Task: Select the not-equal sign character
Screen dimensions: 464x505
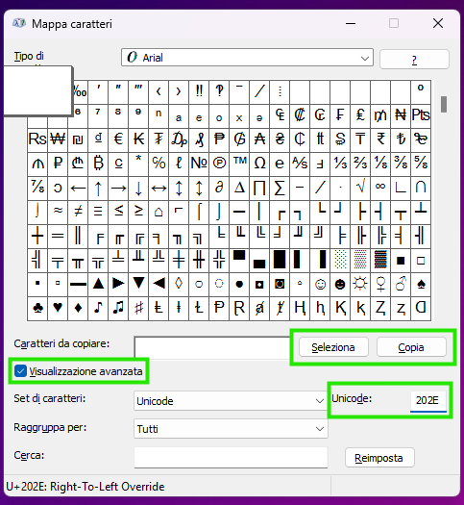Action: pos(78,212)
